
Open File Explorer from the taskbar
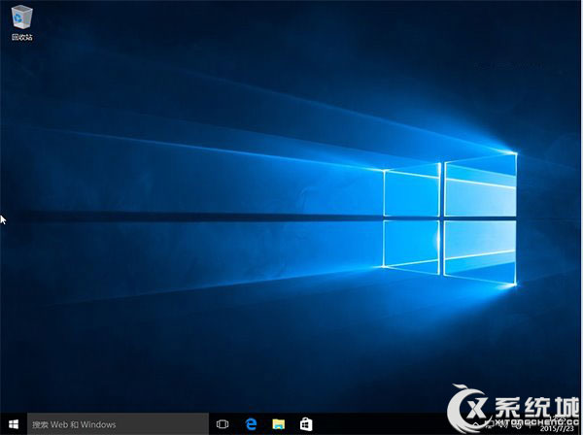[279, 424]
